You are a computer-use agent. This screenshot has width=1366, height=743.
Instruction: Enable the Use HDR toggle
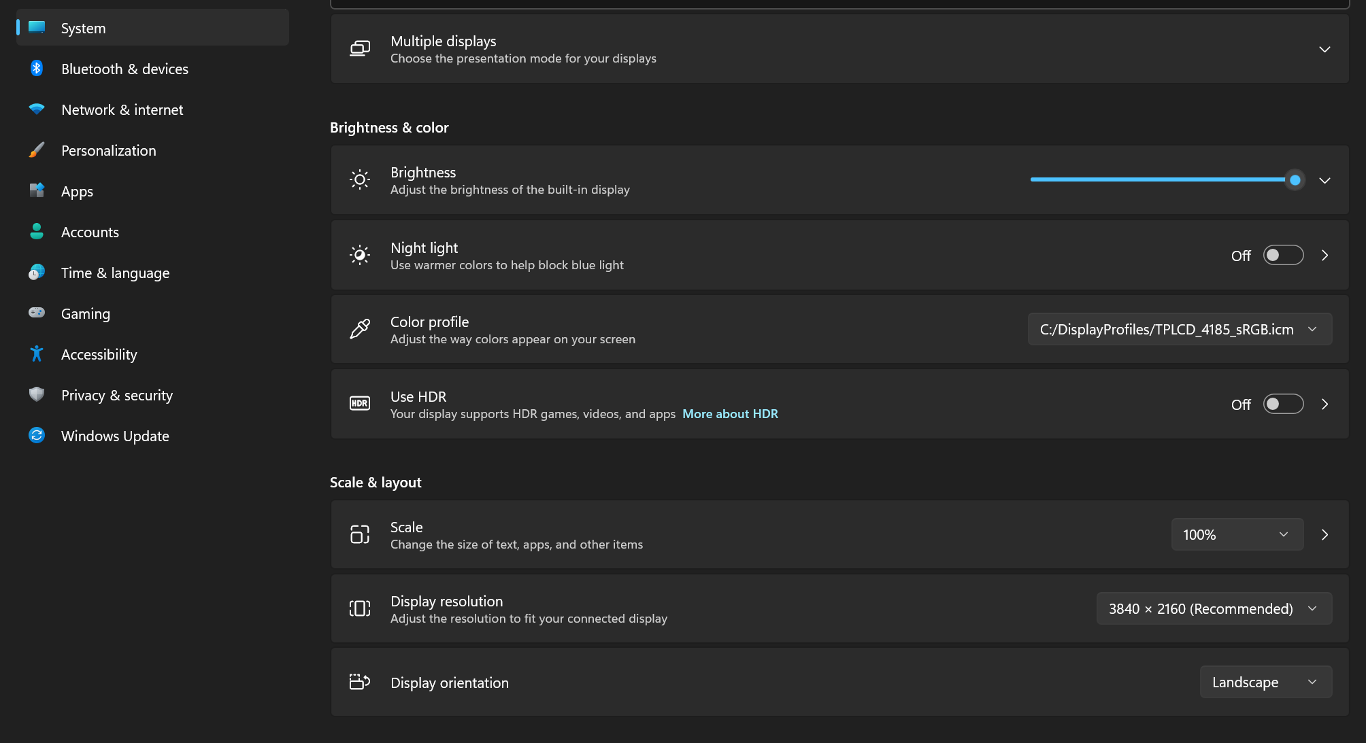pos(1283,404)
